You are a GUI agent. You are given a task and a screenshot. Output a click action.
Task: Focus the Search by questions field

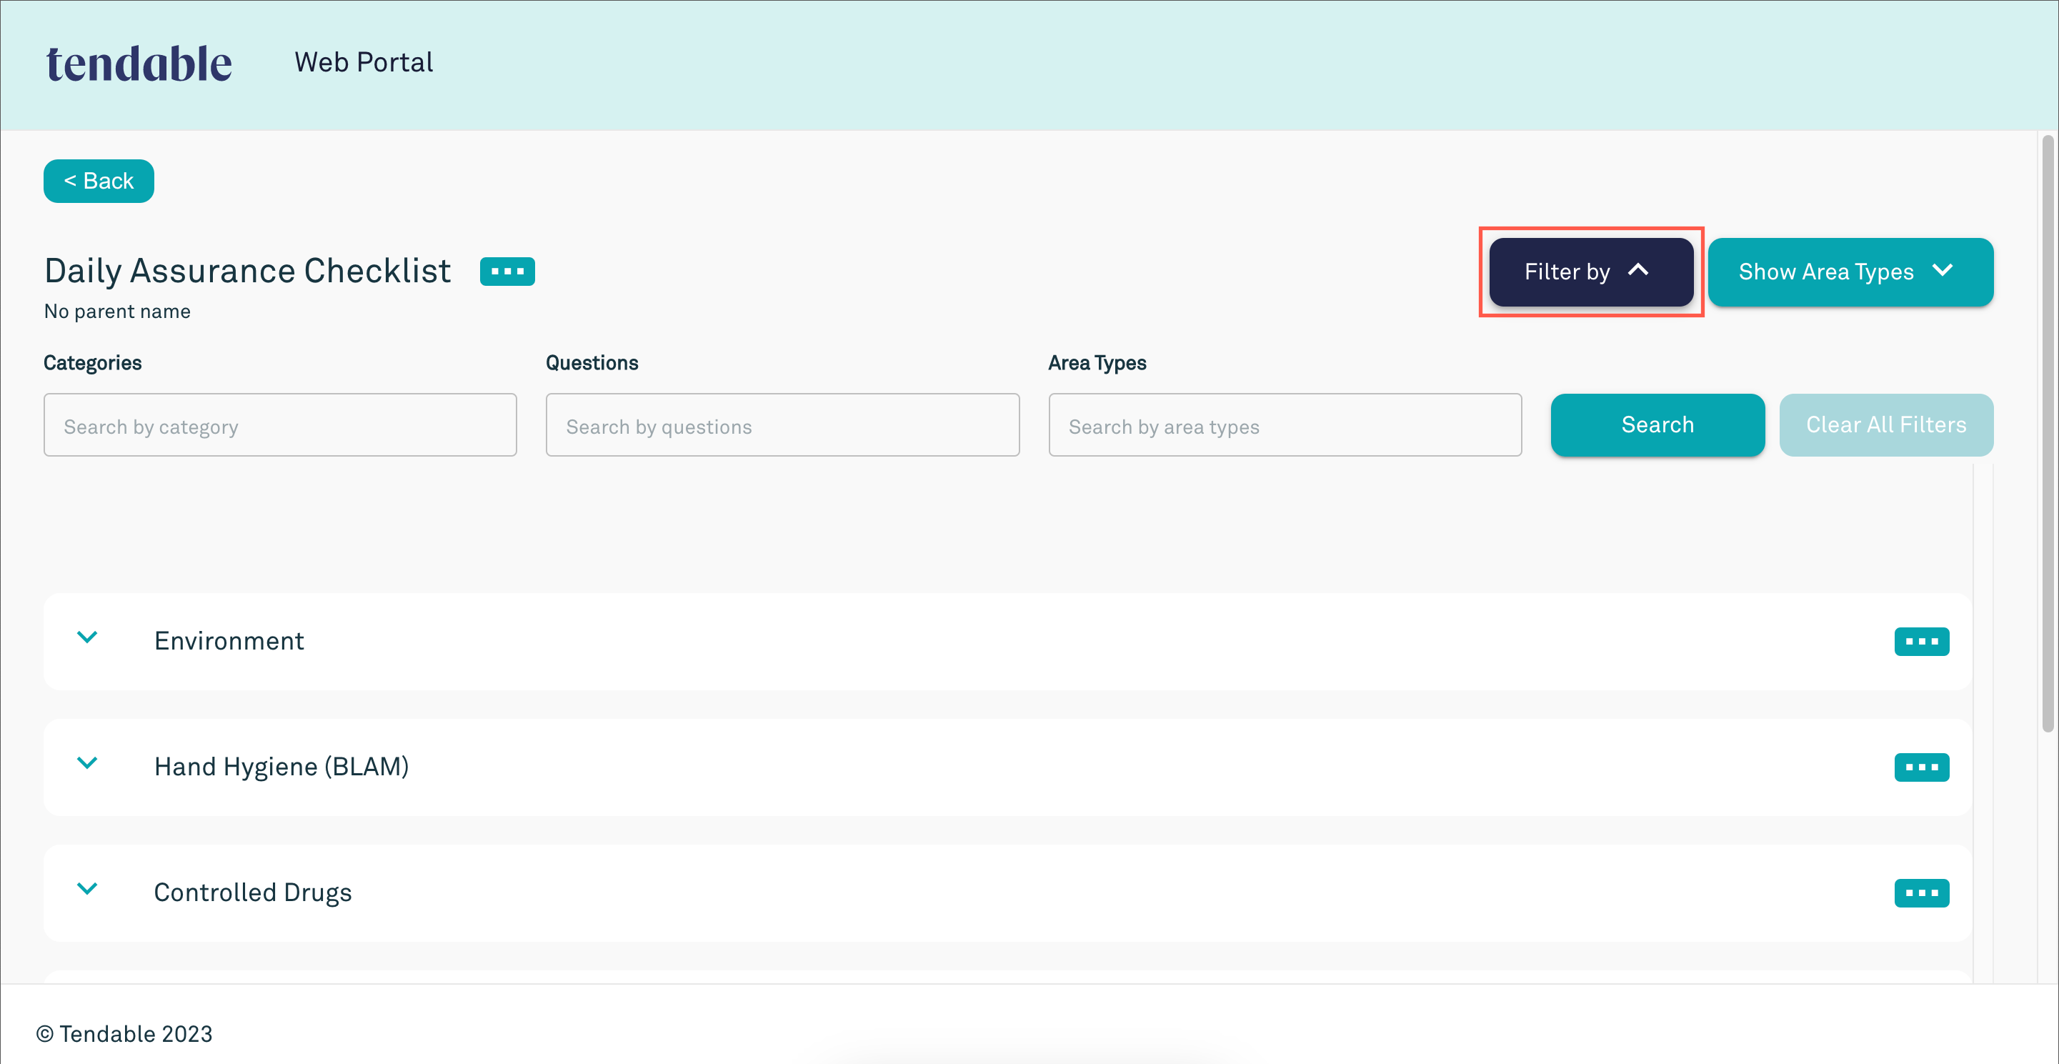782,424
